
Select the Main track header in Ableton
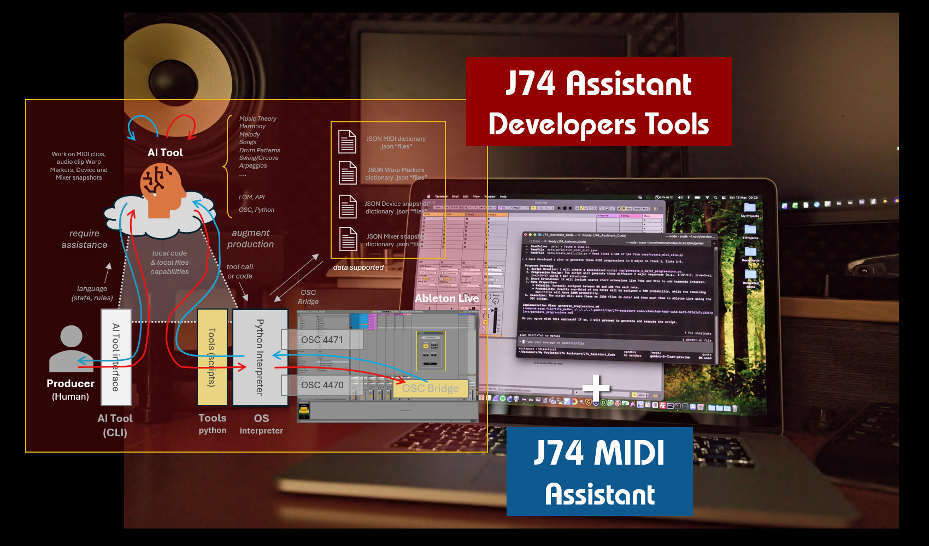coord(653,216)
